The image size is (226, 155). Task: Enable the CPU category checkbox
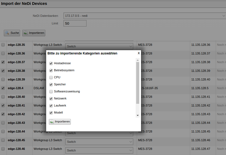[x=51, y=77]
